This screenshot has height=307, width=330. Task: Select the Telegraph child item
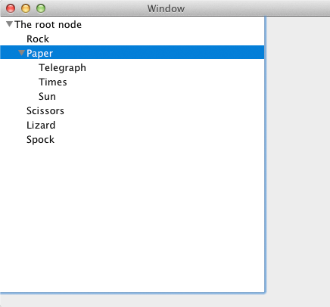click(62, 68)
